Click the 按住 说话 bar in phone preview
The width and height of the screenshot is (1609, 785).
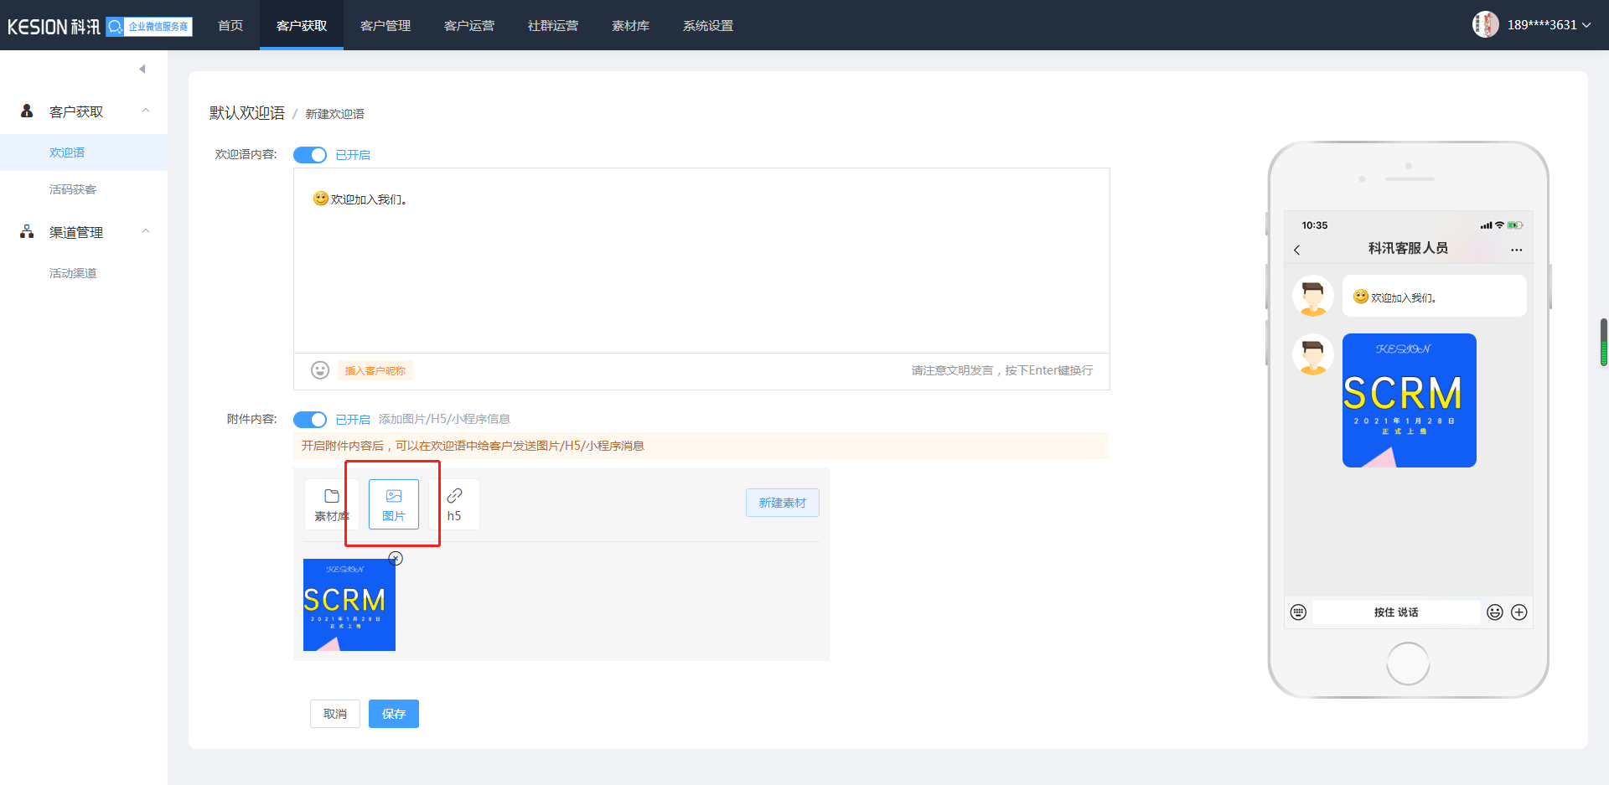(1396, 612)
